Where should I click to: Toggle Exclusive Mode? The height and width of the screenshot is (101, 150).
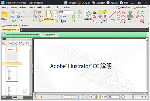coord(9,26)
